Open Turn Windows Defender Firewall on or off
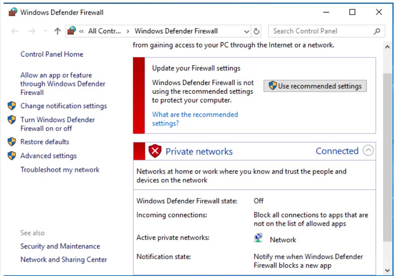The height and width of the screenshot is (276, 398). pos(57,124)
